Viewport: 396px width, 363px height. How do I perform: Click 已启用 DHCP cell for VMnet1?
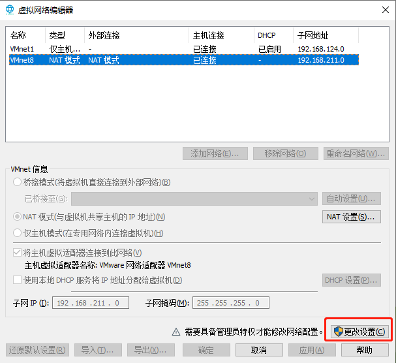click(x=269, y=49)
